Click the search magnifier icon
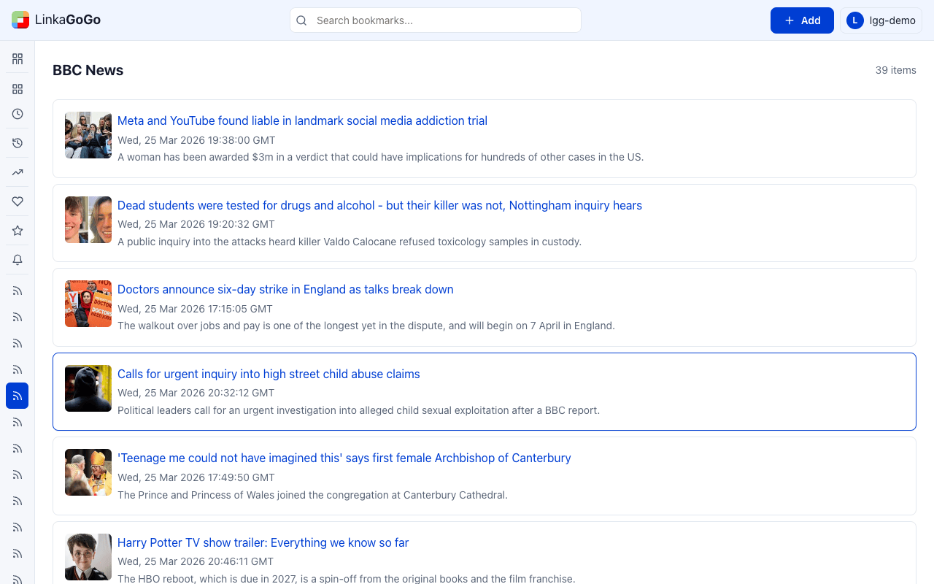The width and height of the screenshot is (934, 584). tap(301, 20)
